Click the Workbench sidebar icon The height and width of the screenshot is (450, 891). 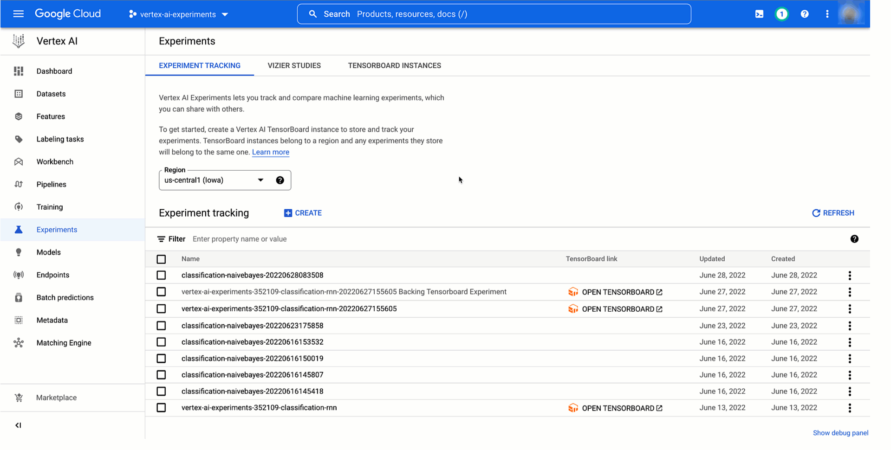[x=19, y=162]
